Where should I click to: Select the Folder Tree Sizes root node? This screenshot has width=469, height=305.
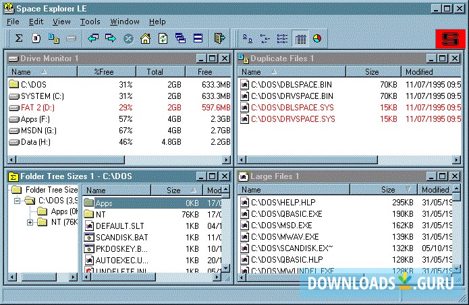point(45,190)
